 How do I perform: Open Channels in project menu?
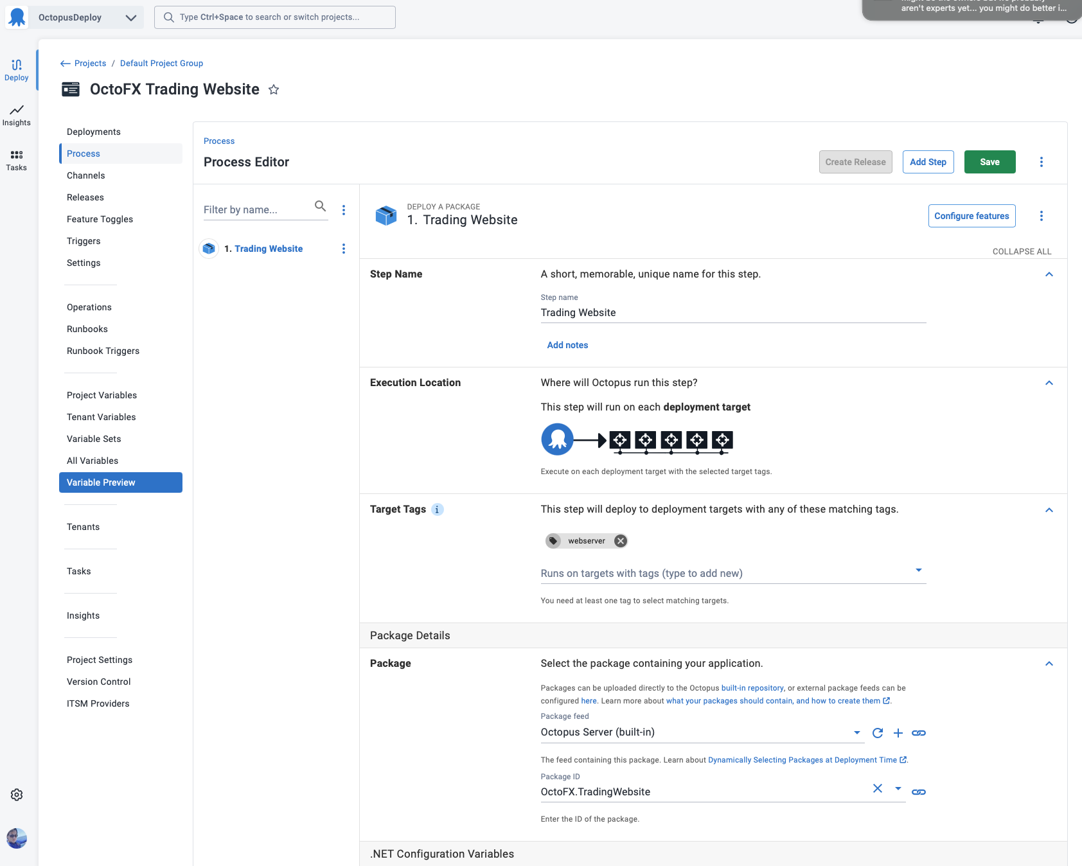tap(86, 175)
